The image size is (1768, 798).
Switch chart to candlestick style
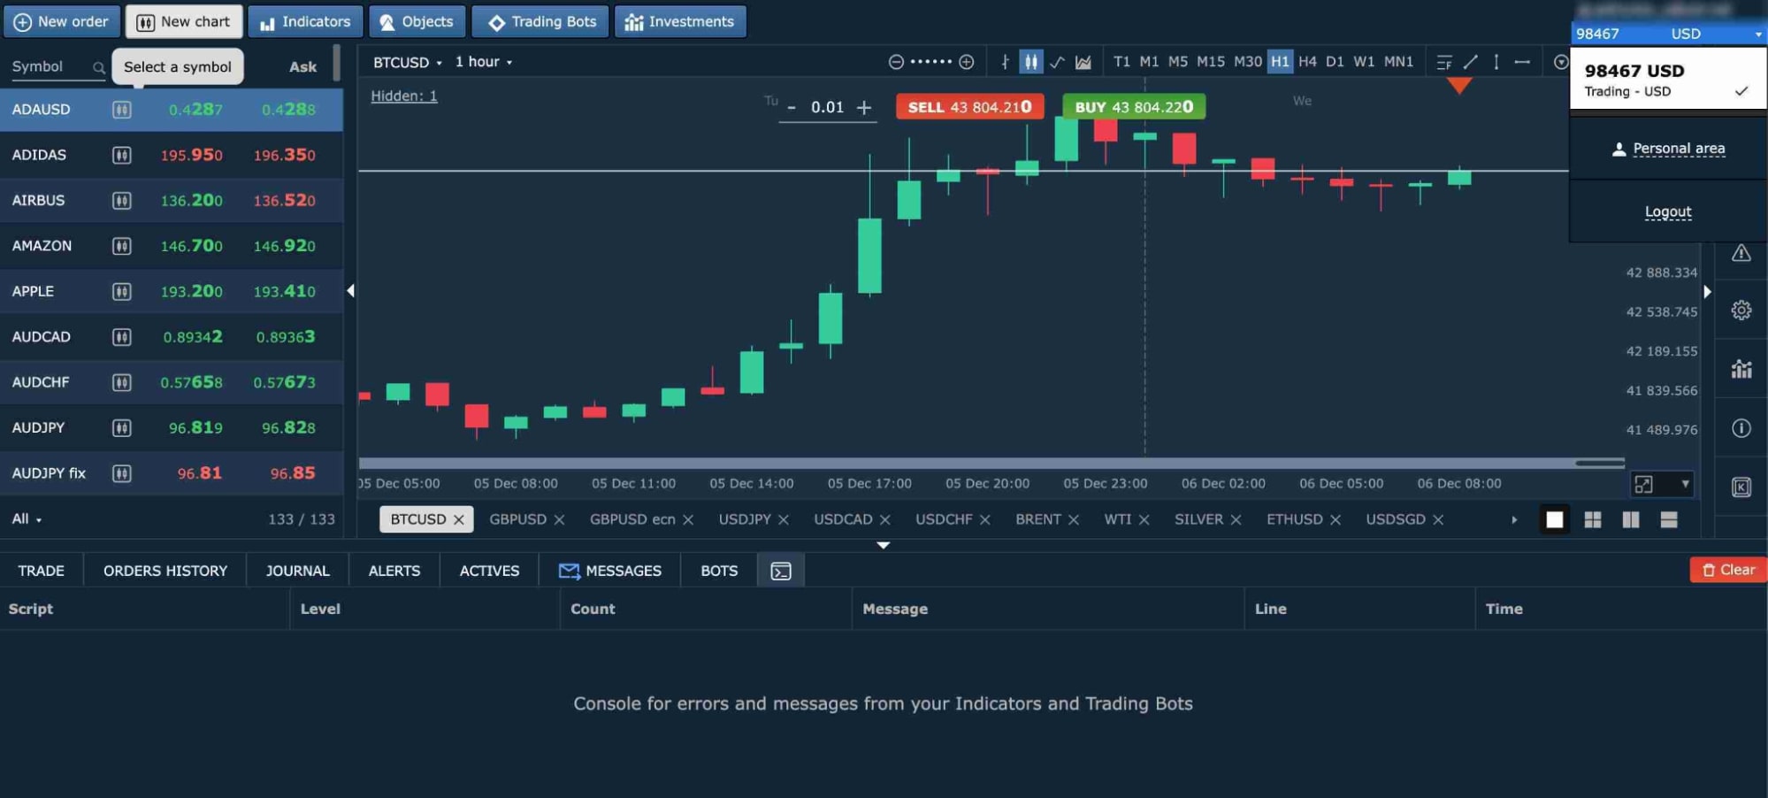(1030, 62)
